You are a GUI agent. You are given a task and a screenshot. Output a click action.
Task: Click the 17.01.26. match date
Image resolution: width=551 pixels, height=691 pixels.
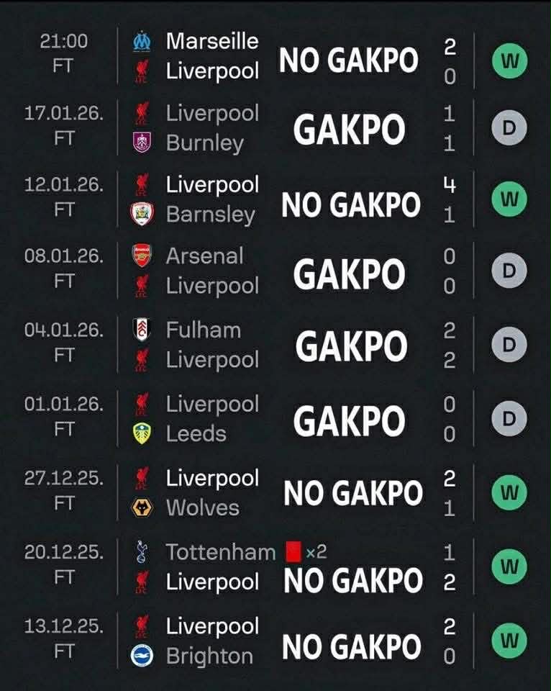coord(64,114)
